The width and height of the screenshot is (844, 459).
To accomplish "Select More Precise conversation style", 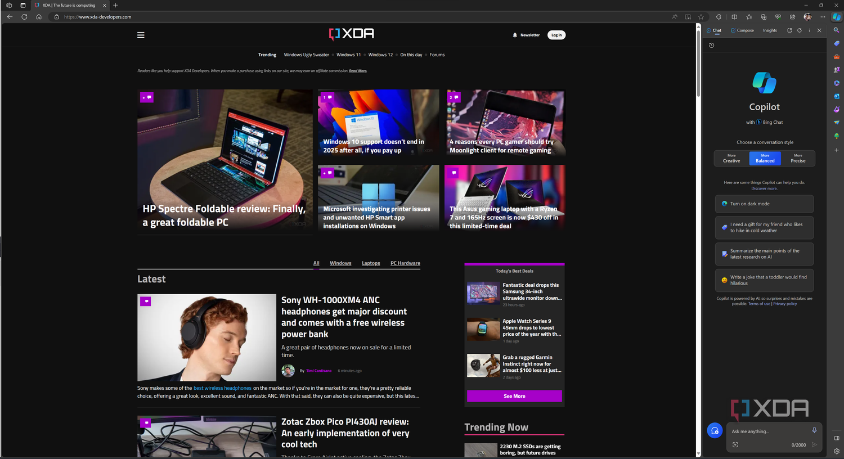I will click(798, 158).
